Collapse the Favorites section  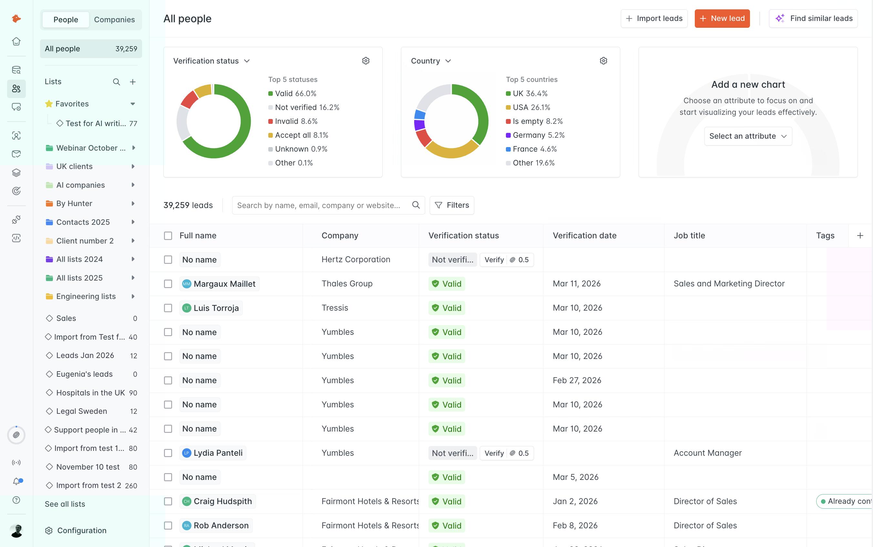[132, 104]
